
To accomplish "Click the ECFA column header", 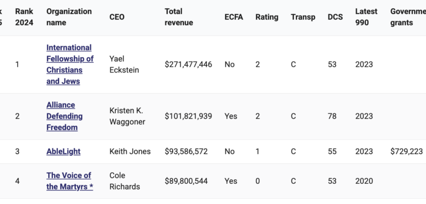I will click(x=234, y=17).
